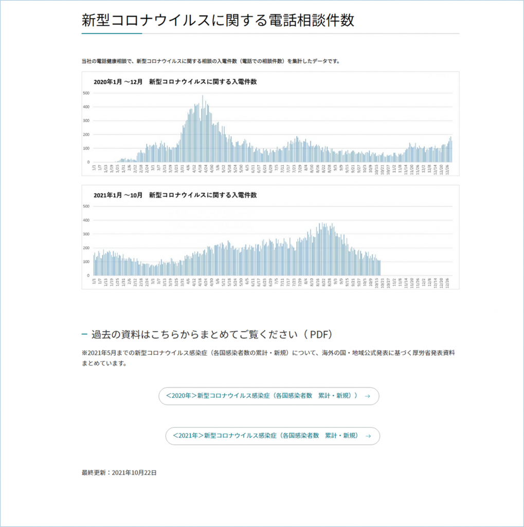Image resolution: width=524 pixels, height=527 pixels.
Task: Click the teal dash before 過去の資料 heading
Action: [84, 335]
